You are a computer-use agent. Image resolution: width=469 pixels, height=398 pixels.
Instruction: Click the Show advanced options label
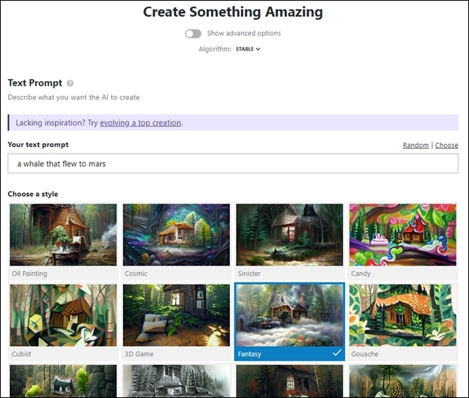click(x=244, y=33)
